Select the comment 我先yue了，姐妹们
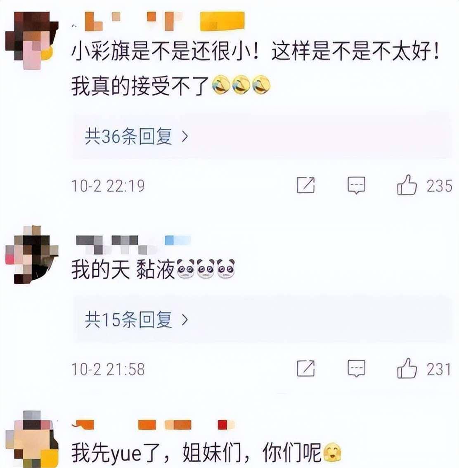 [x=206, y=452]
